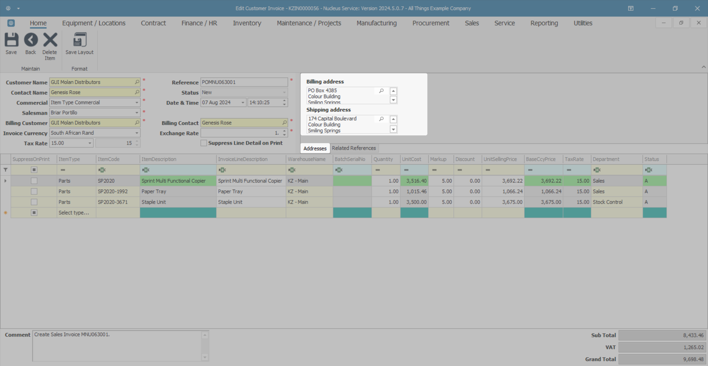Click ItemCode filter condition icon
This screenshot has height=366, width=708.
[102, 170]
